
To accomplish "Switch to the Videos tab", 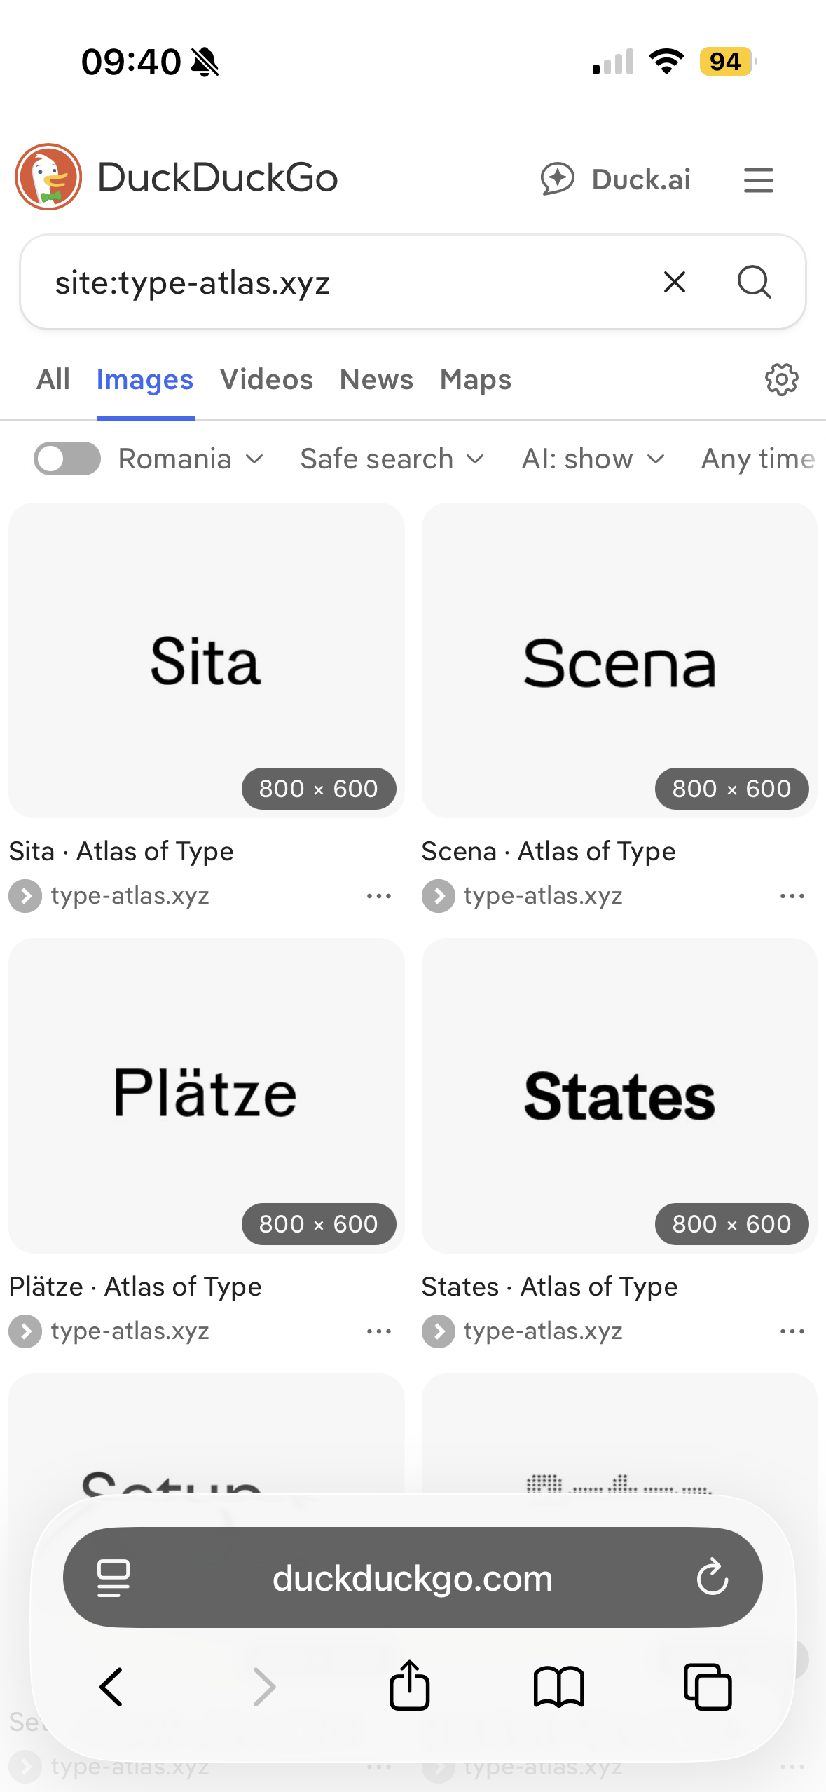I will click(x=266, y=380).
